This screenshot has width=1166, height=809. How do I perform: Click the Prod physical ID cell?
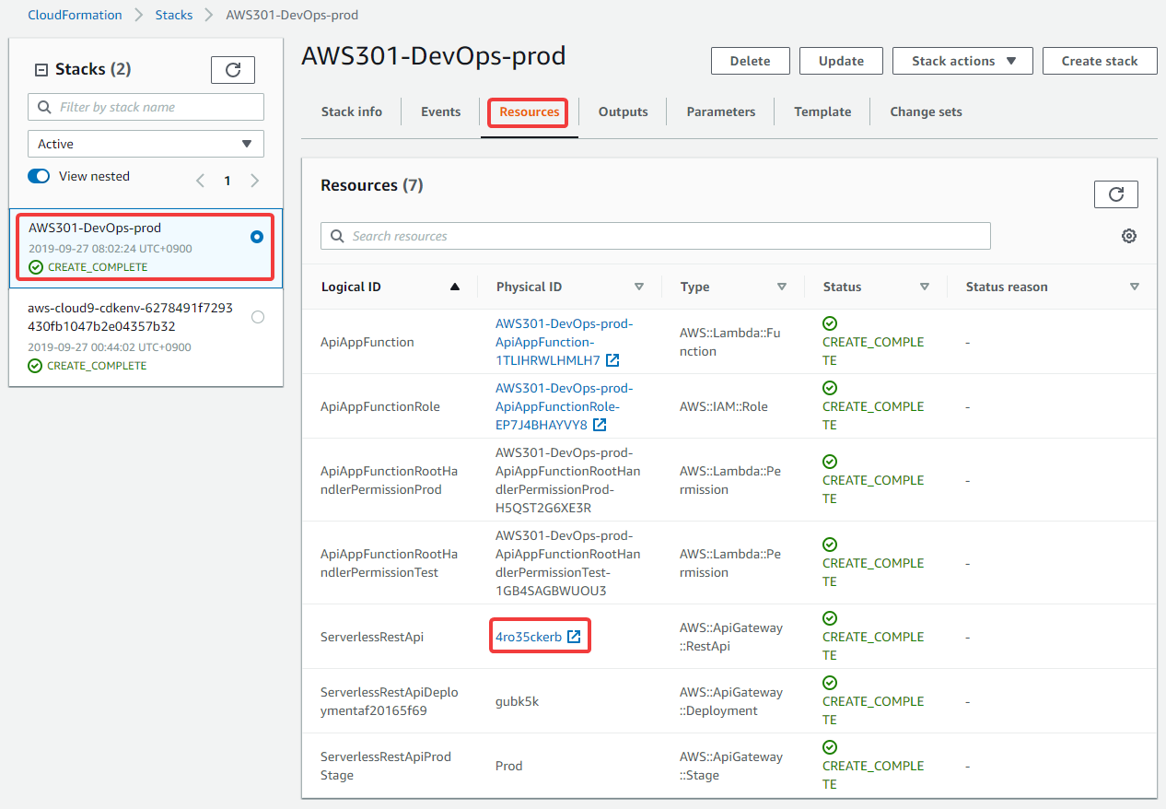(x=508, y=766)
